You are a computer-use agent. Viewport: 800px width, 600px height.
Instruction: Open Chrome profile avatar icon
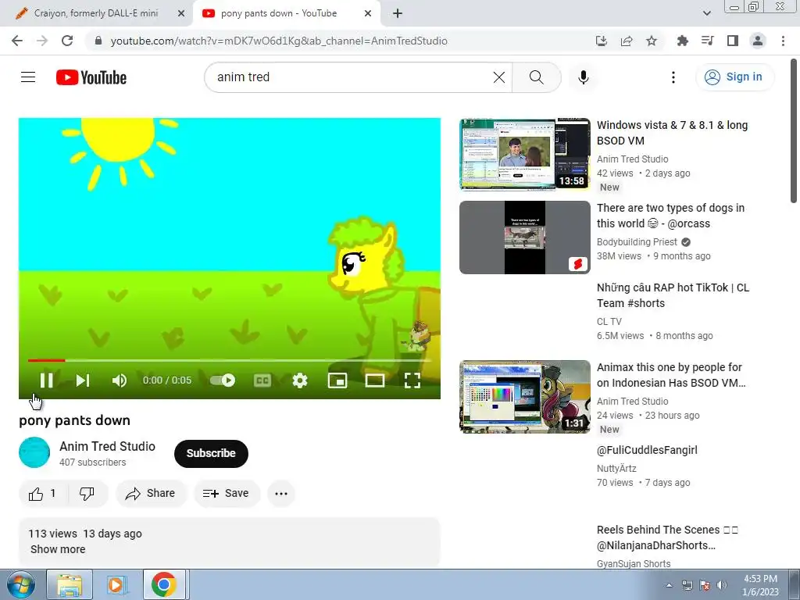pyautogui.click(x=758, y=41)
